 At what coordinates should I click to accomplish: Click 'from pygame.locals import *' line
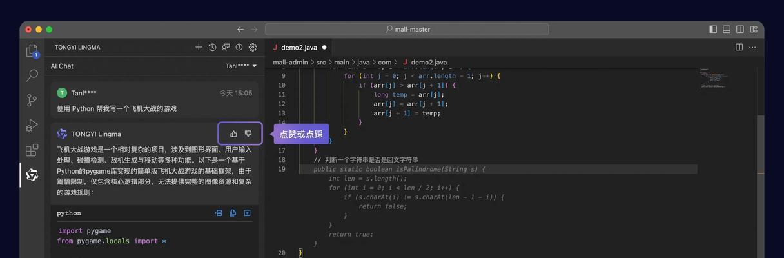(x=112, y=241)
